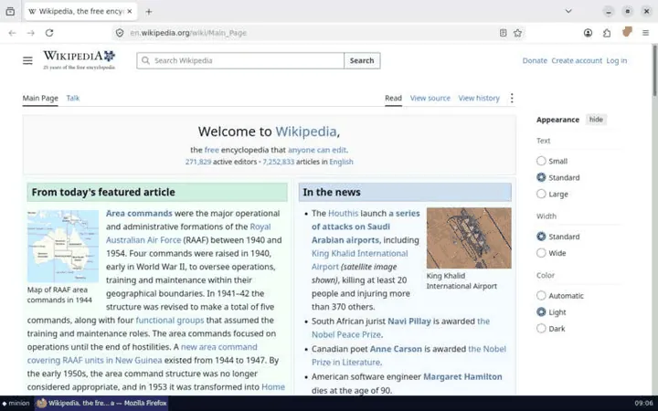Click the brown extension icon in toolbar

coord(627,32)
